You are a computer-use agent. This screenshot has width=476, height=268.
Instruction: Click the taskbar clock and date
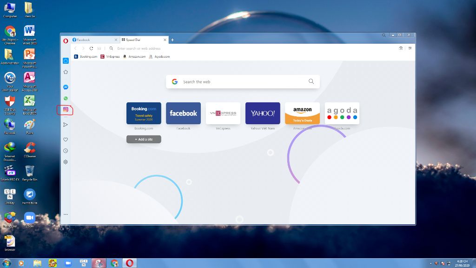coord(462,263)
